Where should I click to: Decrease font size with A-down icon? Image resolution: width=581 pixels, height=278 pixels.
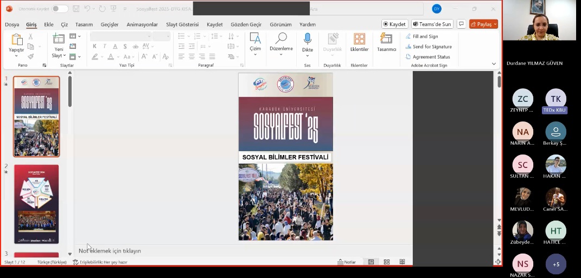click(x=155, y=57)
